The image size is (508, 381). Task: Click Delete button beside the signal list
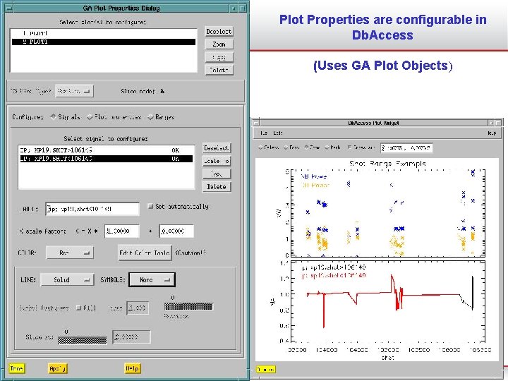click(217, 186)
